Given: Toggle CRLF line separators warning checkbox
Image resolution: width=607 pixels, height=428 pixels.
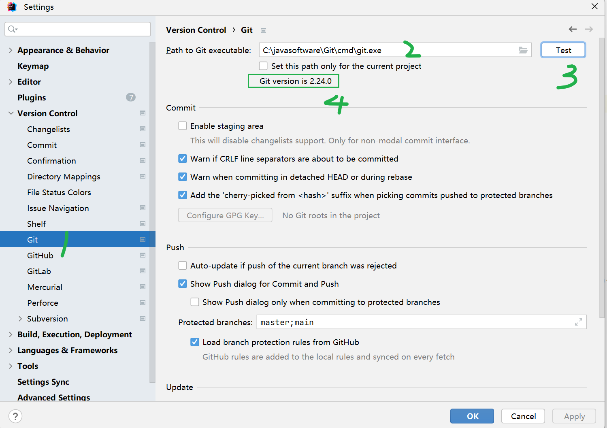Looking at the screenshot, I should click(x=183, y=159).
